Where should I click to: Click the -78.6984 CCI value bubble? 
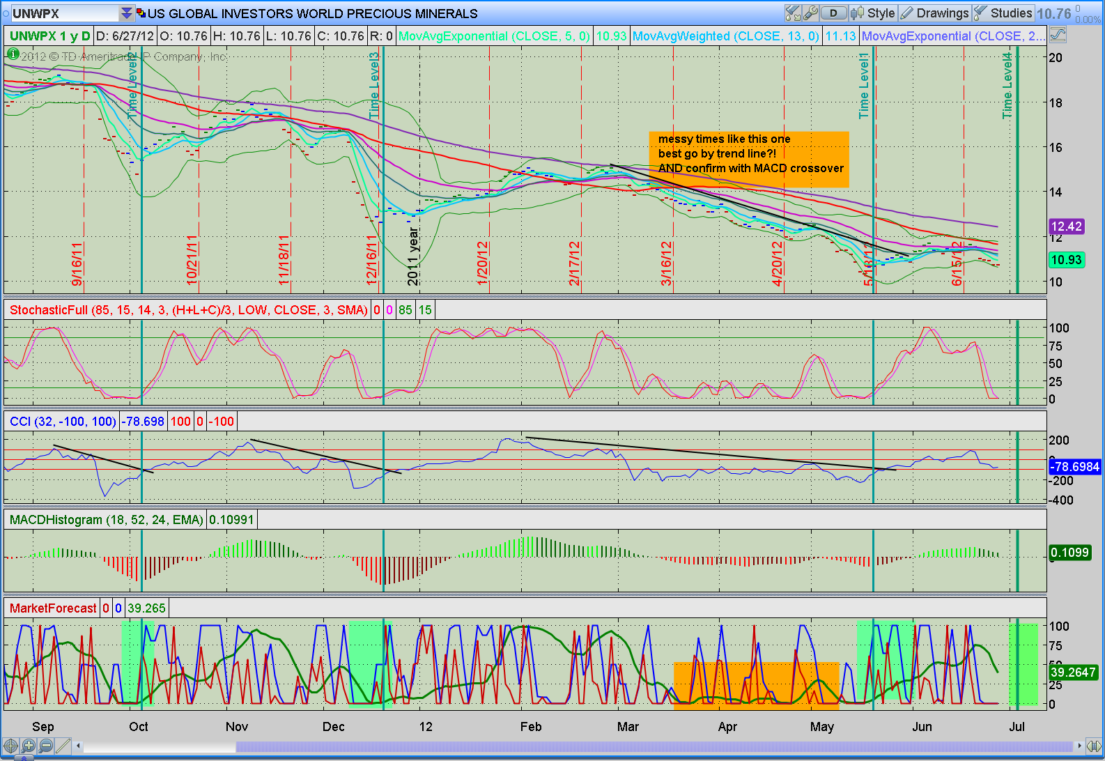1075,467
